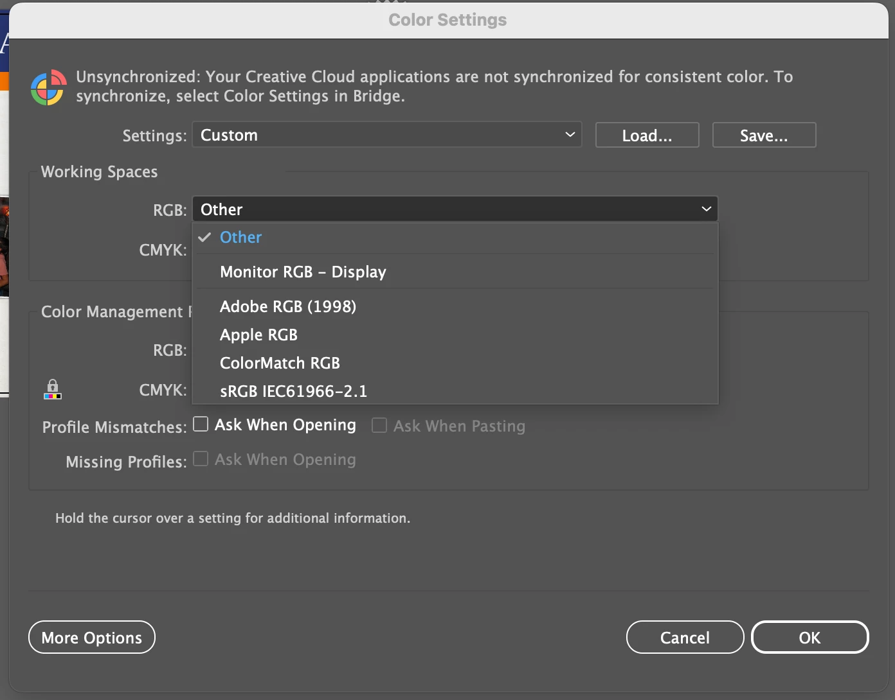Click the Load... button

click(x=647, y=136)
